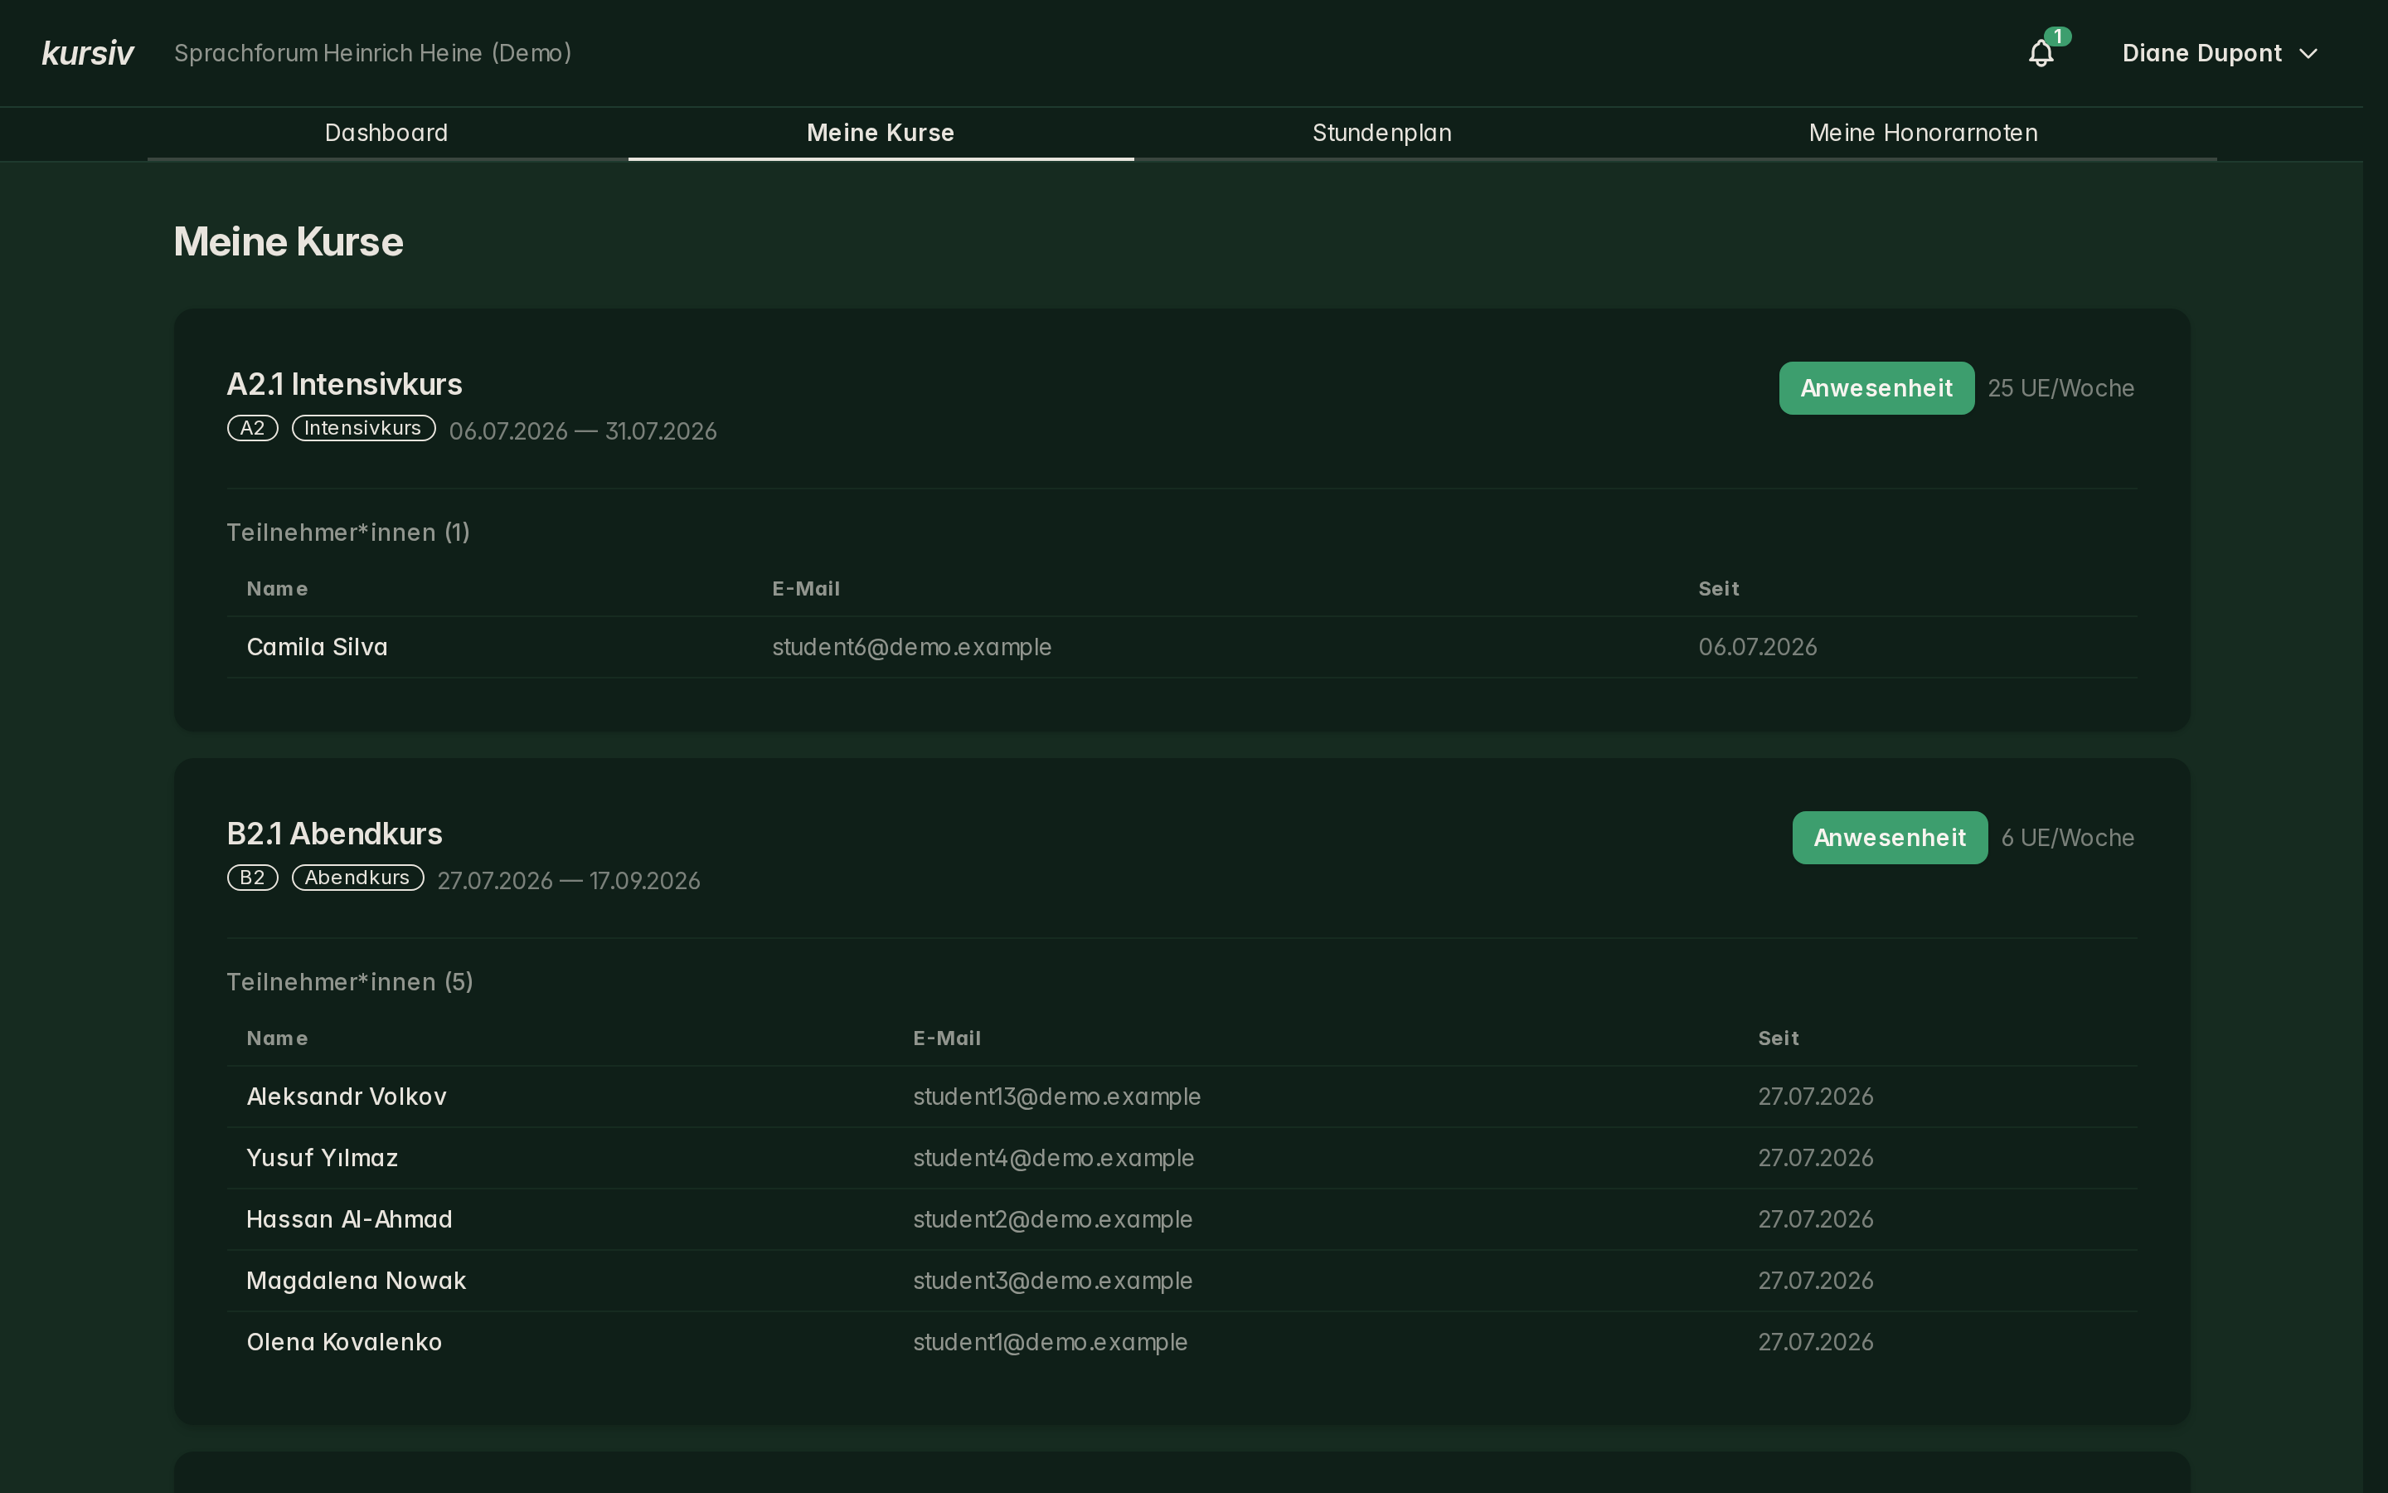Select participant Aleksandr Volkov
The image size is (2388, 1493).
coord(347,1096)
